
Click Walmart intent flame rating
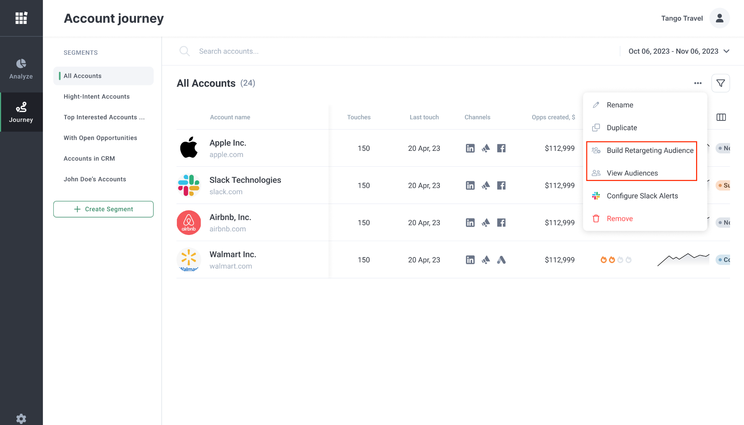coord(616,260)
